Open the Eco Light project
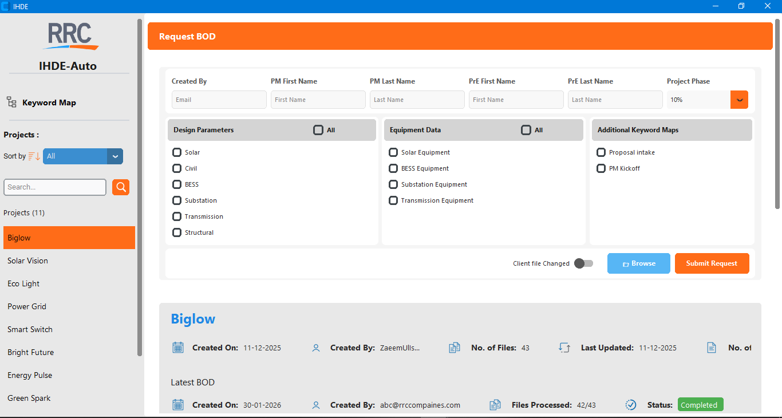The image size is (782, 418). pyautogui.click(x=69, y=283)
